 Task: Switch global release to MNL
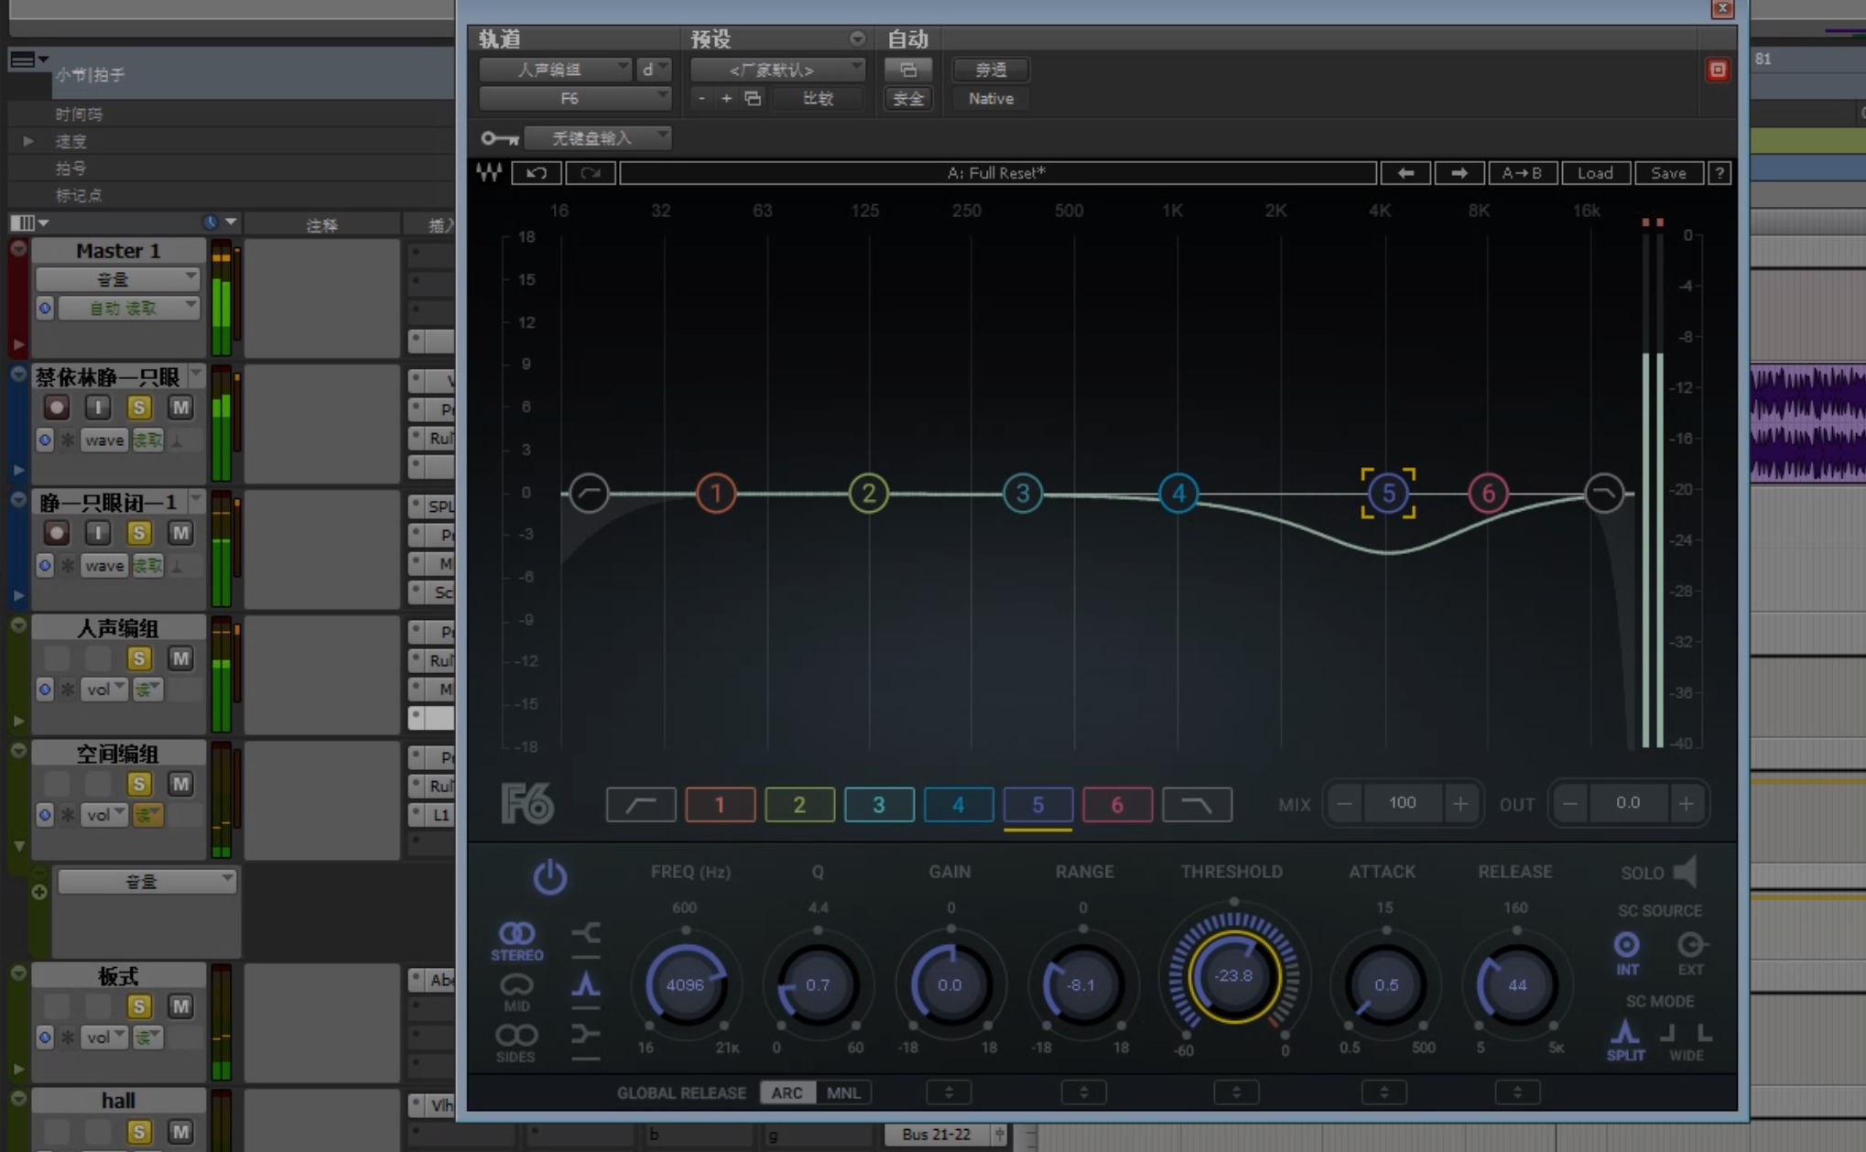(842, 1092)
